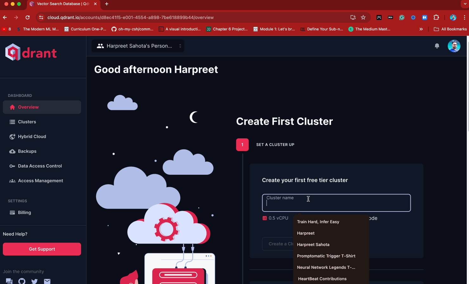Open the All Bookmarks folder
Screen dimensions: 469x284
click(x=450, y=29)
